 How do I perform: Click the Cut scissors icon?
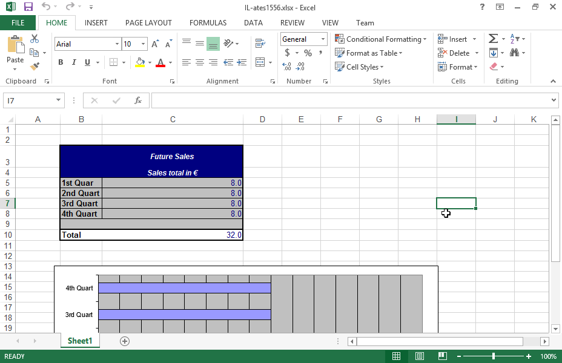tap(35, 39)
